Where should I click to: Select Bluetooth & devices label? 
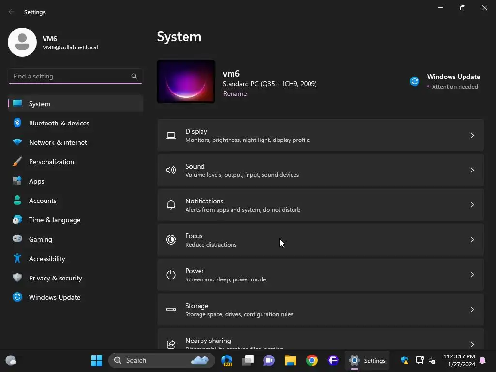click(59, 123)
